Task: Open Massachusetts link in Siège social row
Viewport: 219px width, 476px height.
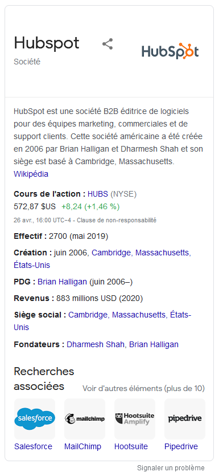Action: click(x=139, y=315)
